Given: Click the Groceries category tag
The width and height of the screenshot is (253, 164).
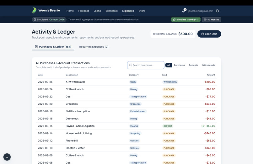Looking at the screenshot, I should pyautogui.click(x=135, y=104).
